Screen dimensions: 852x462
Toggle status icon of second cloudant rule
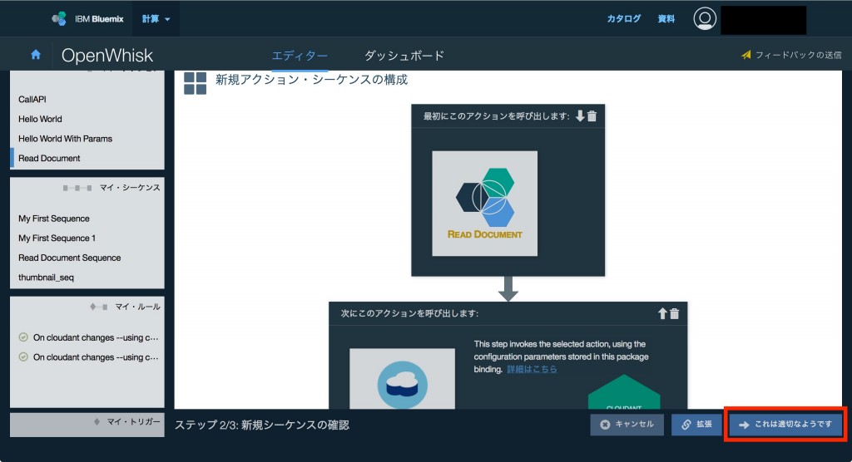click(x=23, y=356)
